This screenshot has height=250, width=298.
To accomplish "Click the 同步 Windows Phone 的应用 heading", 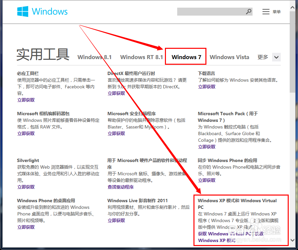I will (x=228, y=160).
